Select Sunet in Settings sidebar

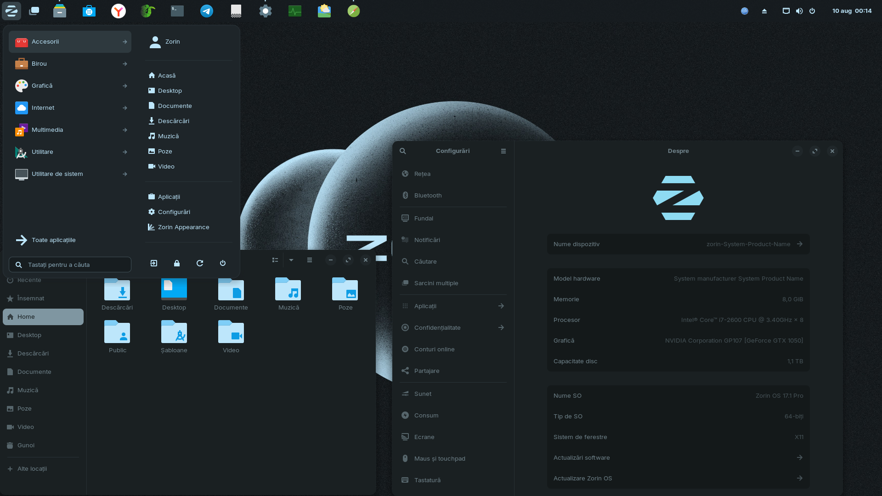pos(453,394)
